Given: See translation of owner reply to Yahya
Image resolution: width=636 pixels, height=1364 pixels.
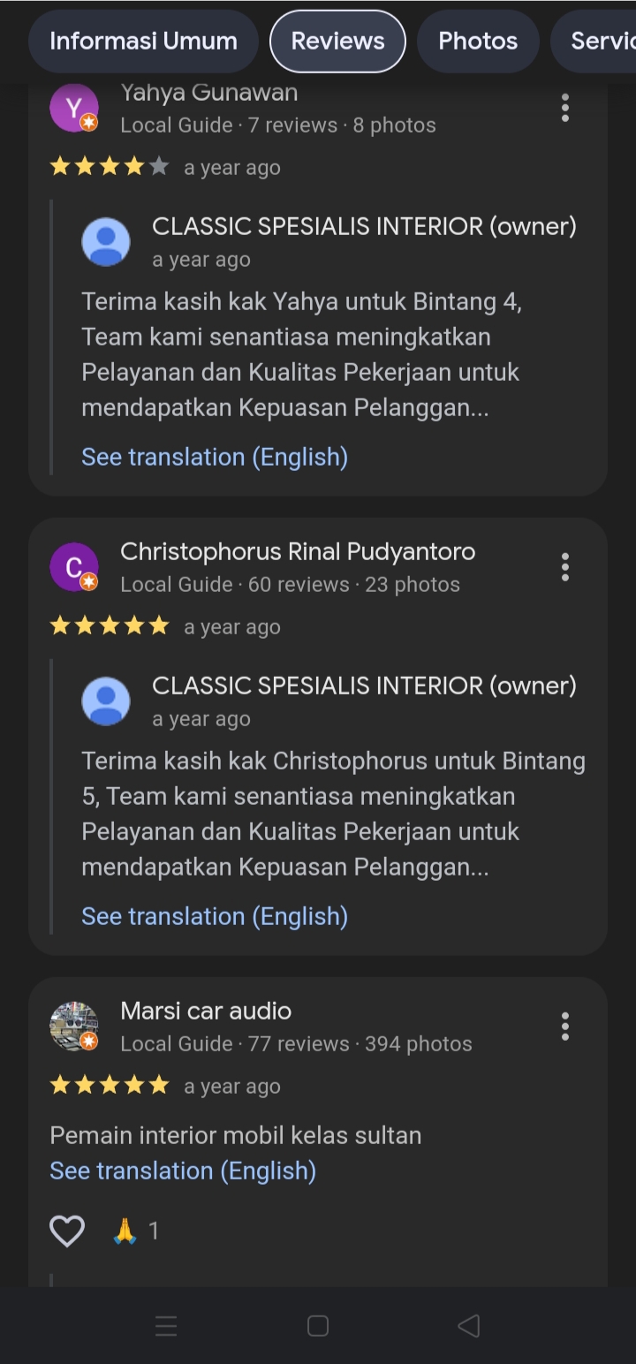Looking at the screenshot, I should (215, 457).
